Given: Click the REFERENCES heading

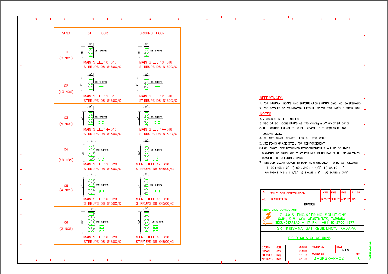Looking at the screenshot, I should pos(271,98).
